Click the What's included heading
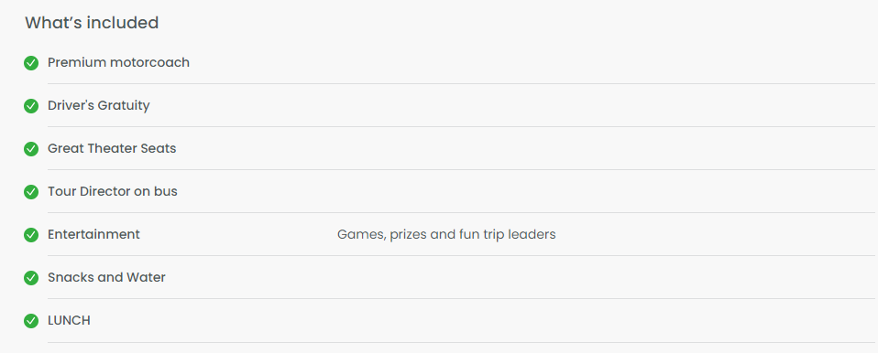Screen dimensions: 878x353 click(92, 23)
